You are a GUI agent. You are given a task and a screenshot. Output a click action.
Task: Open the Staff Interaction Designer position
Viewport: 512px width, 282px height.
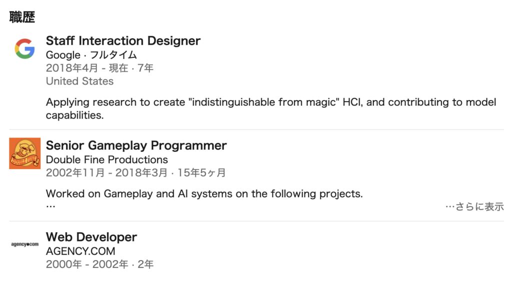123,41
